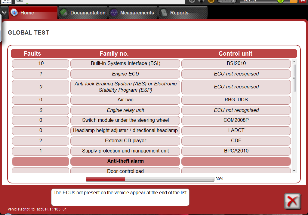
Task: Click the fault count 0 for LADCT
Action: 41,131
